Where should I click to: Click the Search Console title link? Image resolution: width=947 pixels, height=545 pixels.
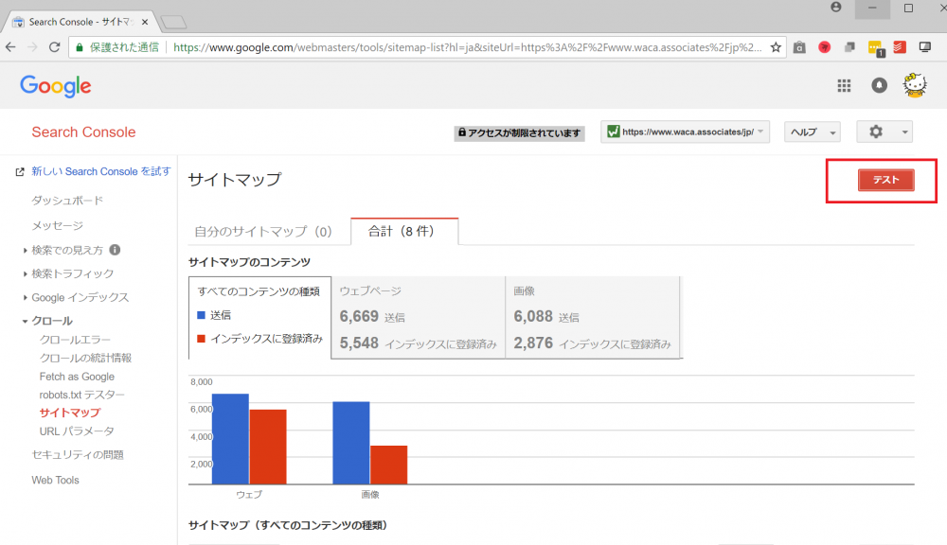point(83,132)
